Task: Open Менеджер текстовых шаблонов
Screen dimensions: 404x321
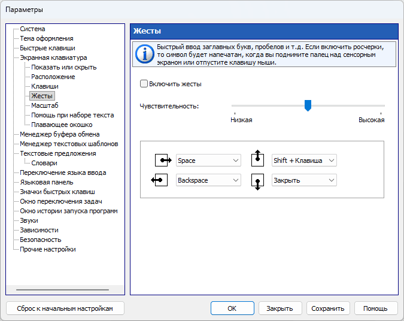Action: 69,144
